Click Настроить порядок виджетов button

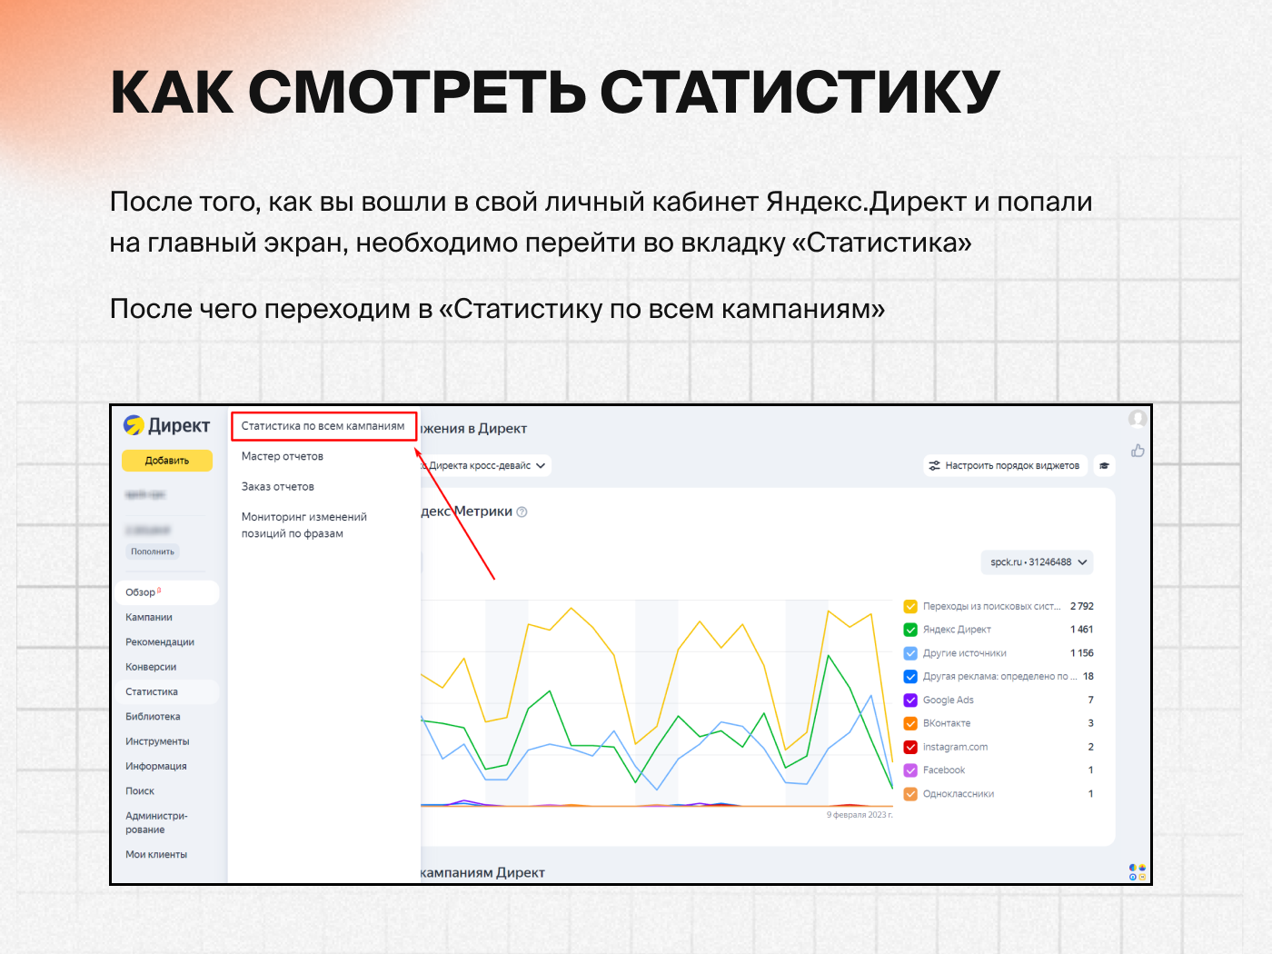point(1005,466)
